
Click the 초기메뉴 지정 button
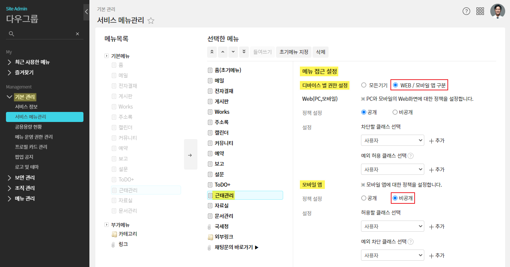point(294,52)
